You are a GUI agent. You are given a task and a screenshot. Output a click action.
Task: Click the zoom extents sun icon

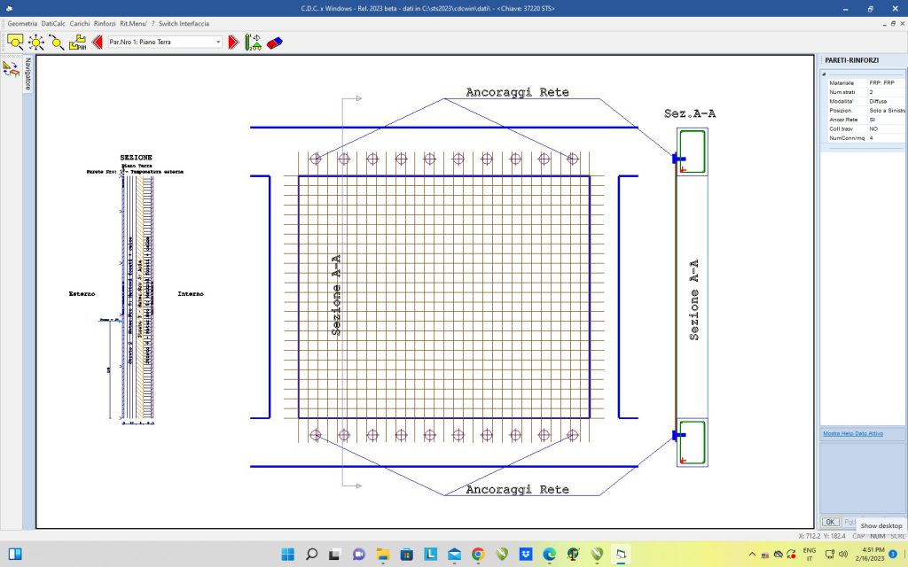click(x=35, y=42)
